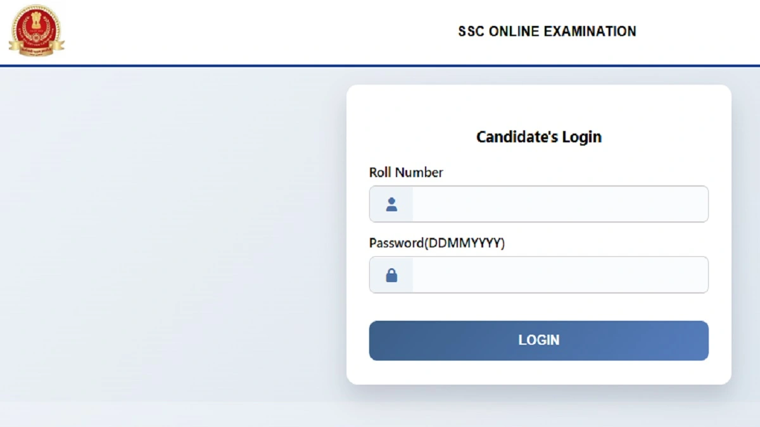Click the Roll Number label
The height and width of the screenshot is (427, 760).
406,172
